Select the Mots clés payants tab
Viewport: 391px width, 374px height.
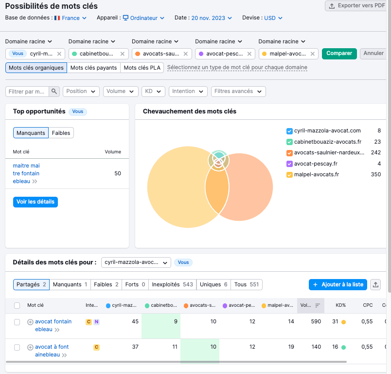[93, 68]
